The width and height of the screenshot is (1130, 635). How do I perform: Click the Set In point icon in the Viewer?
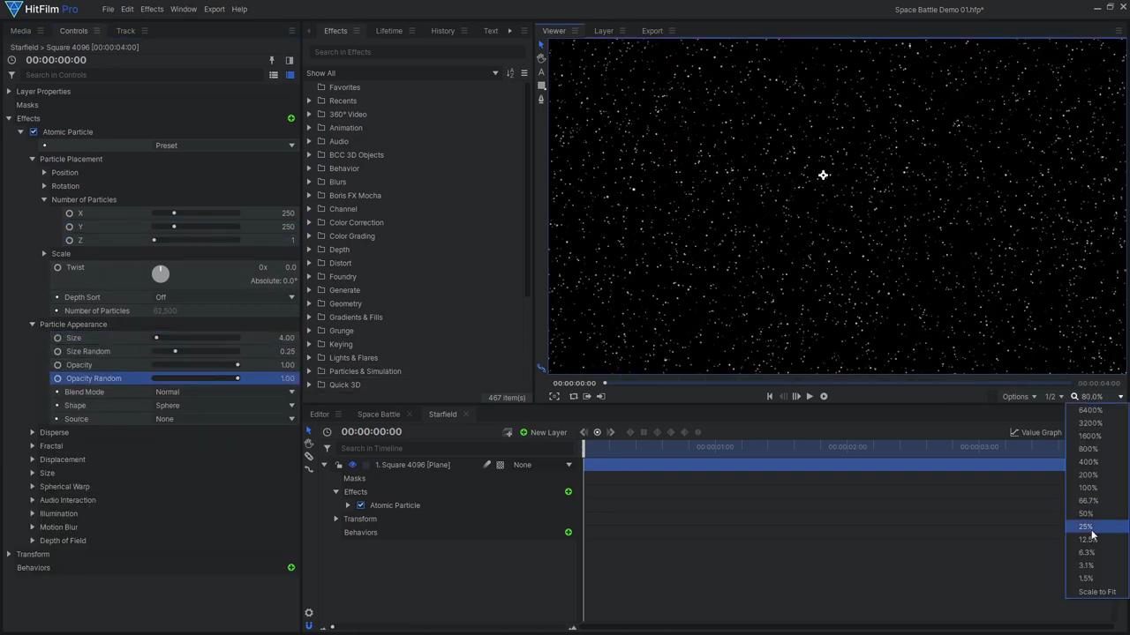pos(587,396)
